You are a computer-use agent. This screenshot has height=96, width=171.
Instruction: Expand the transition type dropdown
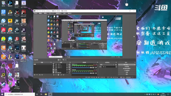[x=107, y=65]
